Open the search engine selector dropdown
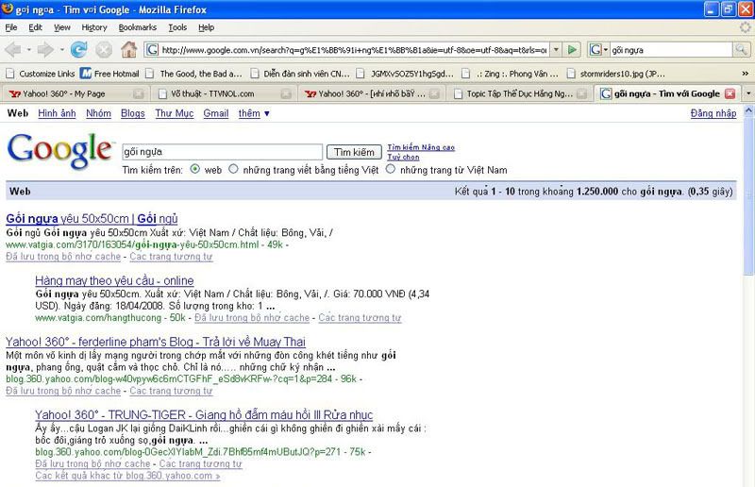The height and width of the screenshot is (487, 755). 598,50
